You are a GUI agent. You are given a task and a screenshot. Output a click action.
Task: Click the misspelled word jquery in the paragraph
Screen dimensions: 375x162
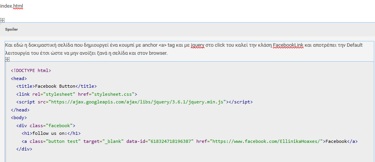coord(197,45)
